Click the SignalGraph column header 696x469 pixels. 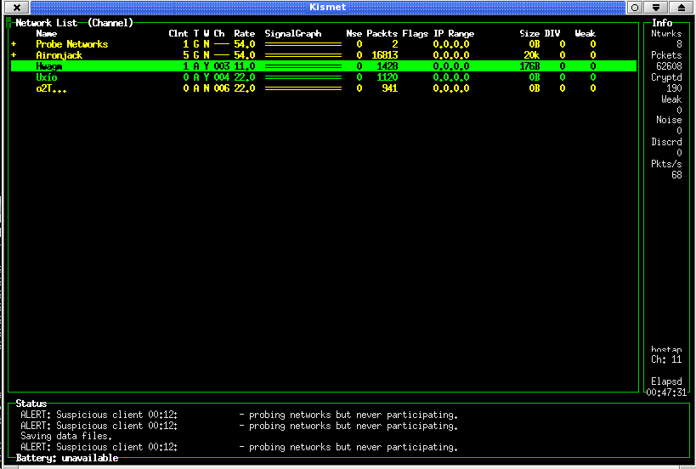(293, 34)
